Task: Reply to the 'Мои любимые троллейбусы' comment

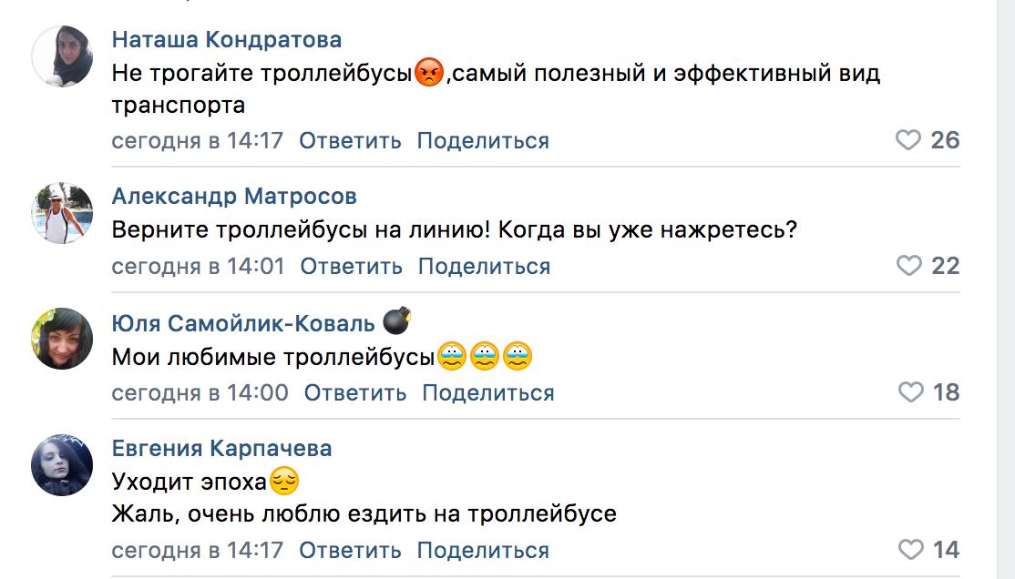Action: [355, 393]
